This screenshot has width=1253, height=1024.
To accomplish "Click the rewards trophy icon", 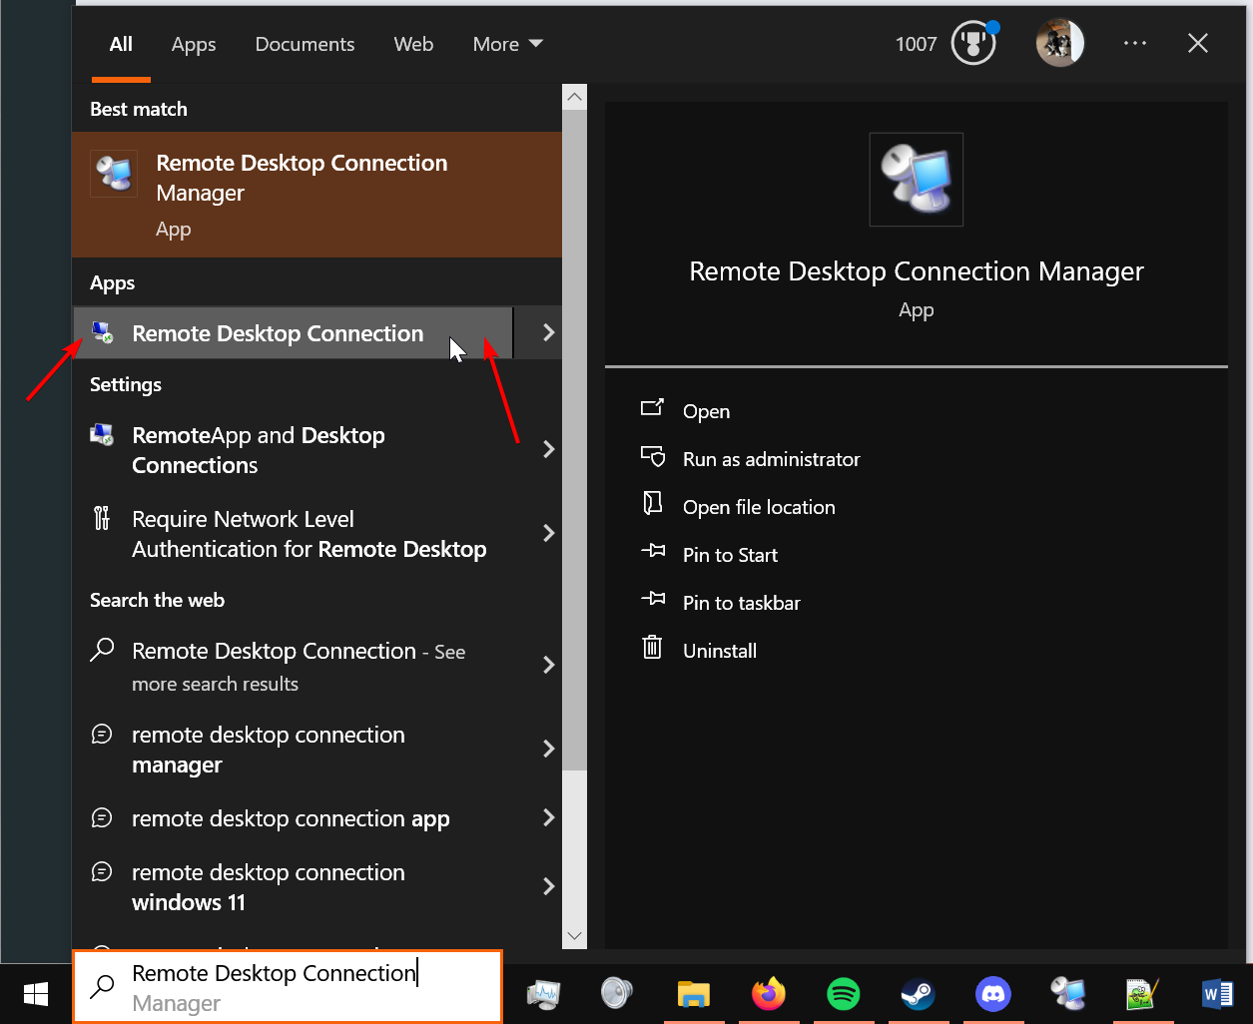I will pos(972,44).
